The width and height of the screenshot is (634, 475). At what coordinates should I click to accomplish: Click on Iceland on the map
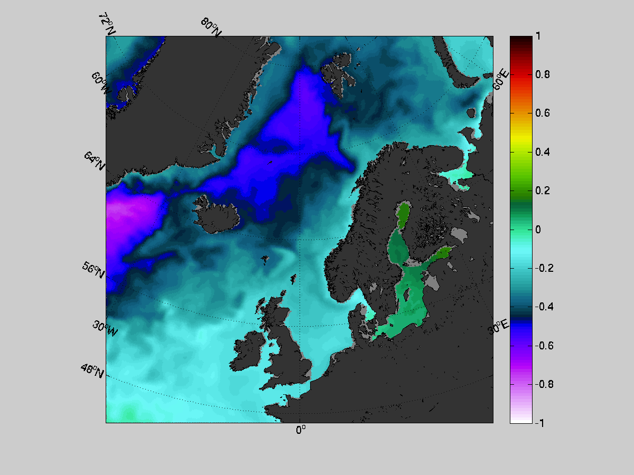point(218,216)
